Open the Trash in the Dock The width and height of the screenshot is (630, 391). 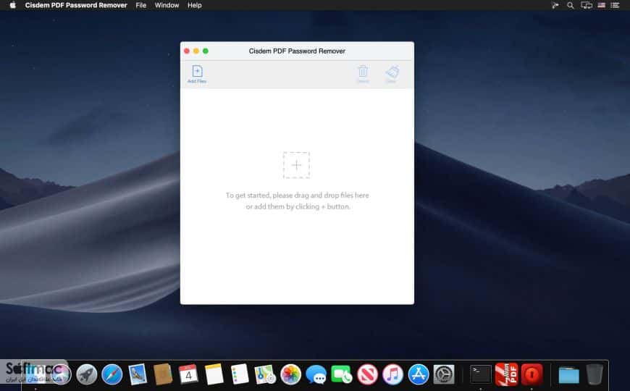[595, 374]
